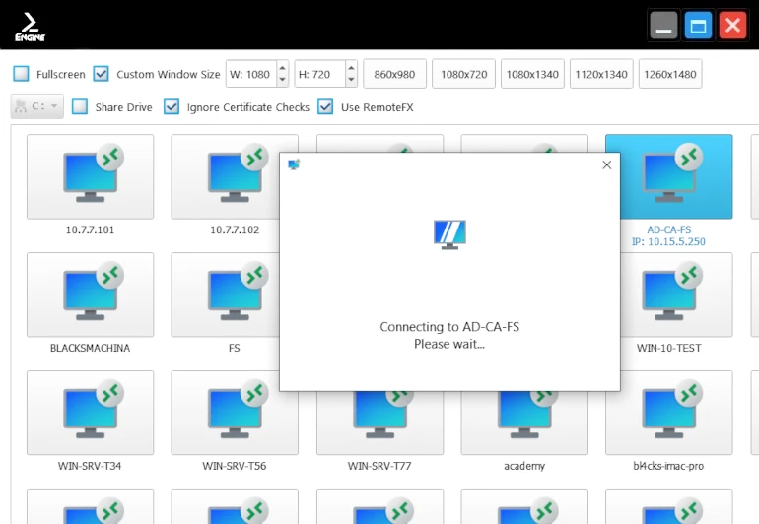The width and height of the screenshot is (759, 524).
Task: Decrease the width value with down arrow
Action: click(x=283, y=81)
